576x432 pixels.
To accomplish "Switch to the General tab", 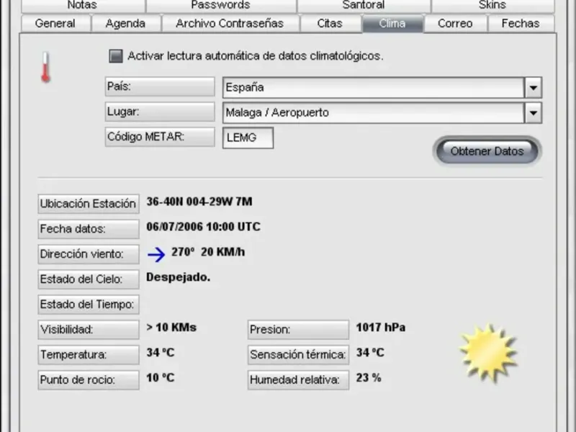I will (55, 24).
